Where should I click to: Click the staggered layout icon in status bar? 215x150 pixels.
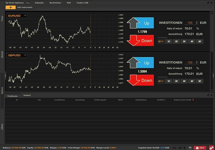click(174, 148)
